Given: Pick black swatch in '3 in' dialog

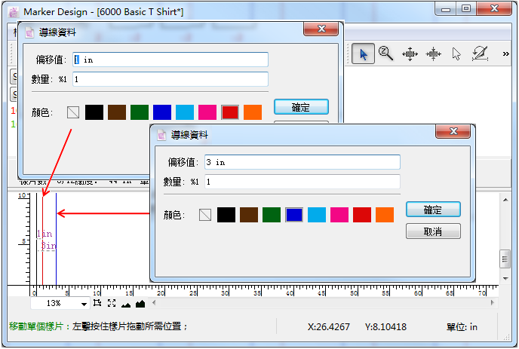Looking at the screenshot, I should 226,215.
